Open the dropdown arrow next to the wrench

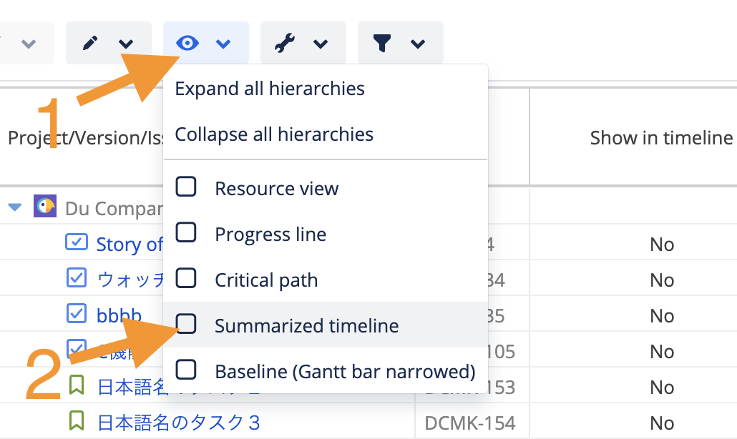coord(321,44)
